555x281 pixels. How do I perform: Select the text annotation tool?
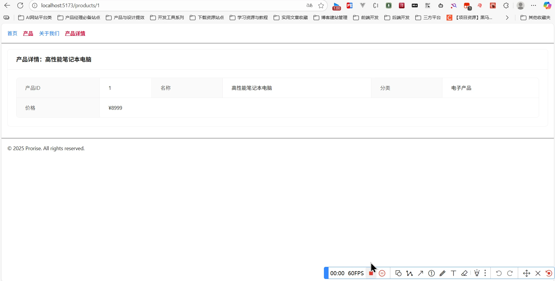click(453, 273)
